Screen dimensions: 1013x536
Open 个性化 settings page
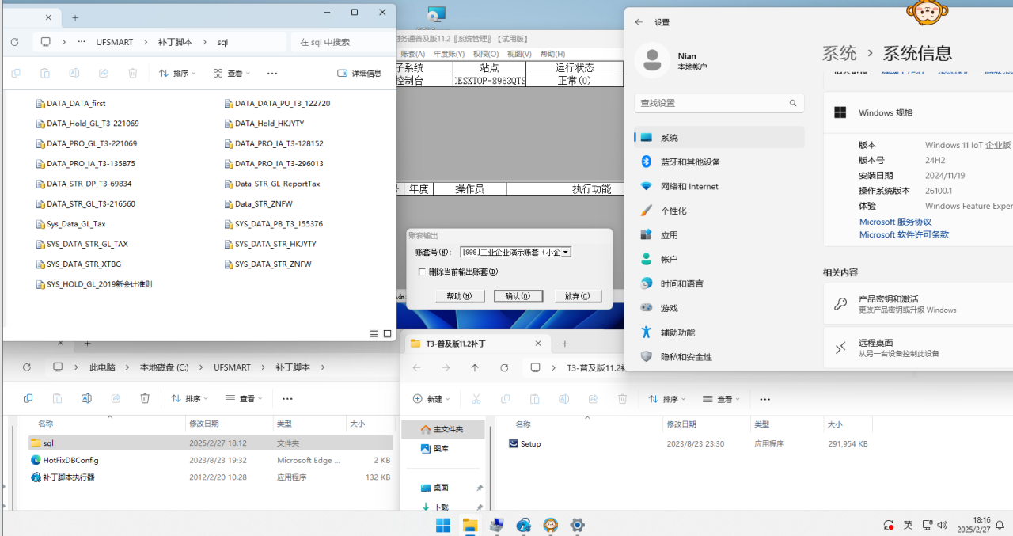click(719, 211)
